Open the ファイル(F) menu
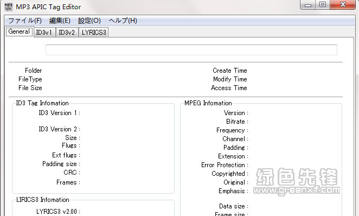 [x=25, y=21]
